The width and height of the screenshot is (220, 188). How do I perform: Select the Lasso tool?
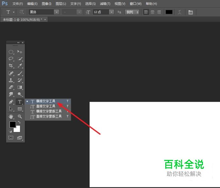pos(11,59)
